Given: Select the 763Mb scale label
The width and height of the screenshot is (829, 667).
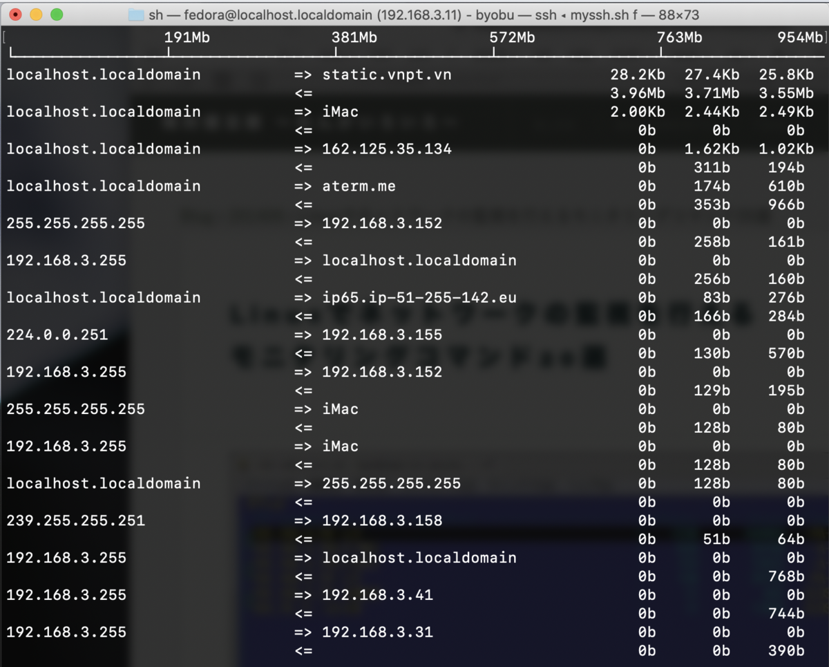Looking at the screenshot, I should 679,37.
